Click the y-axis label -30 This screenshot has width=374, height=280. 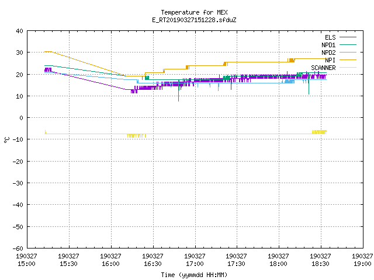click(x=18, y=183)
